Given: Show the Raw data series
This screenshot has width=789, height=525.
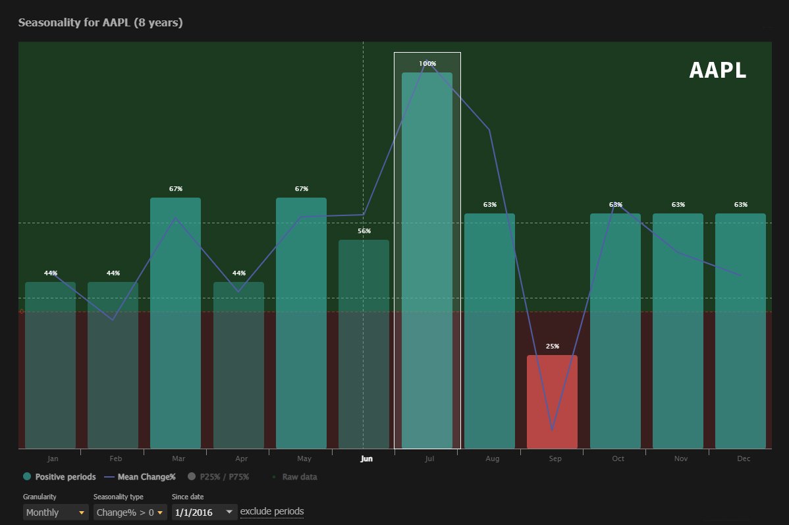Looking at the screenshot, I should pyautogui.click(x=295, y=477).
